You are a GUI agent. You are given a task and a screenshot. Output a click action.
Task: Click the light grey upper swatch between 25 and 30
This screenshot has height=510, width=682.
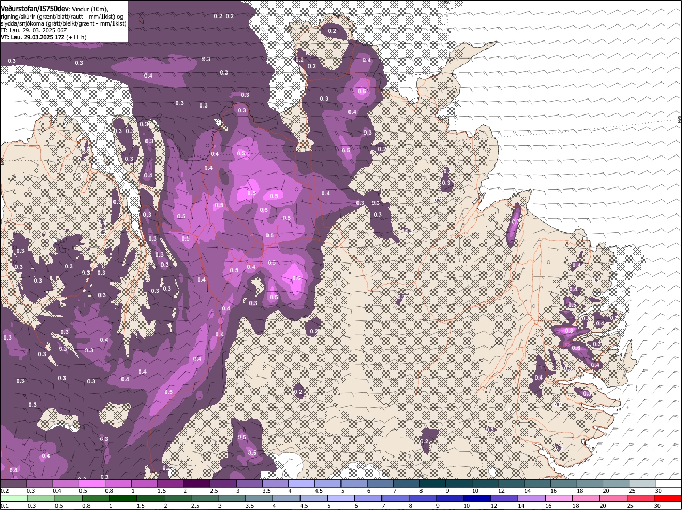coord(642,483)
